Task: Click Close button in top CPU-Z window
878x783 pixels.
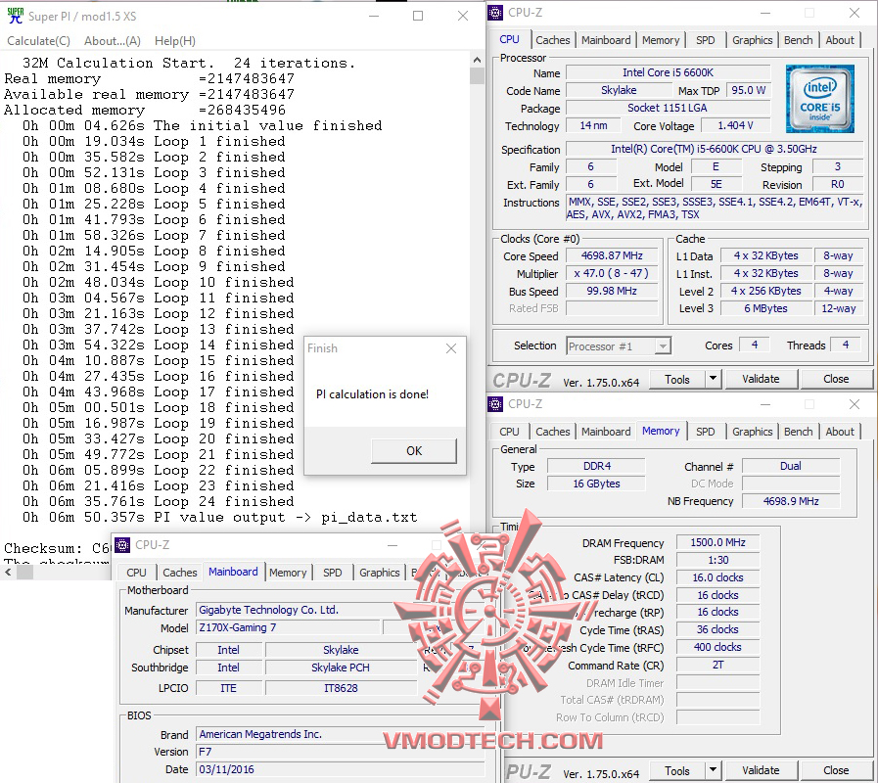Action: 836,379
